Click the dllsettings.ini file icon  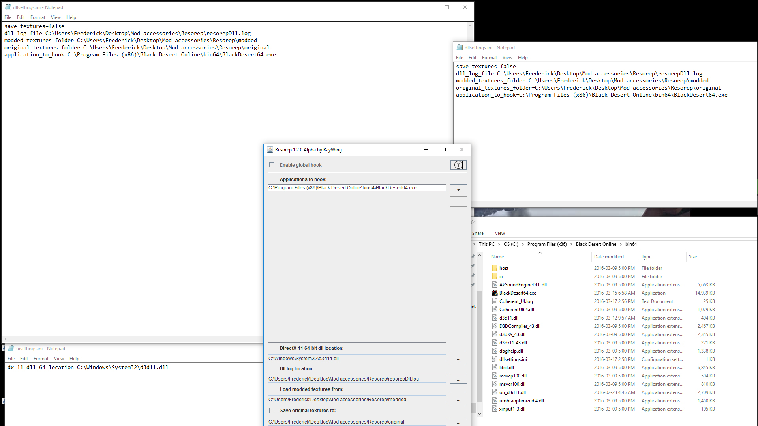coord(495,359)
